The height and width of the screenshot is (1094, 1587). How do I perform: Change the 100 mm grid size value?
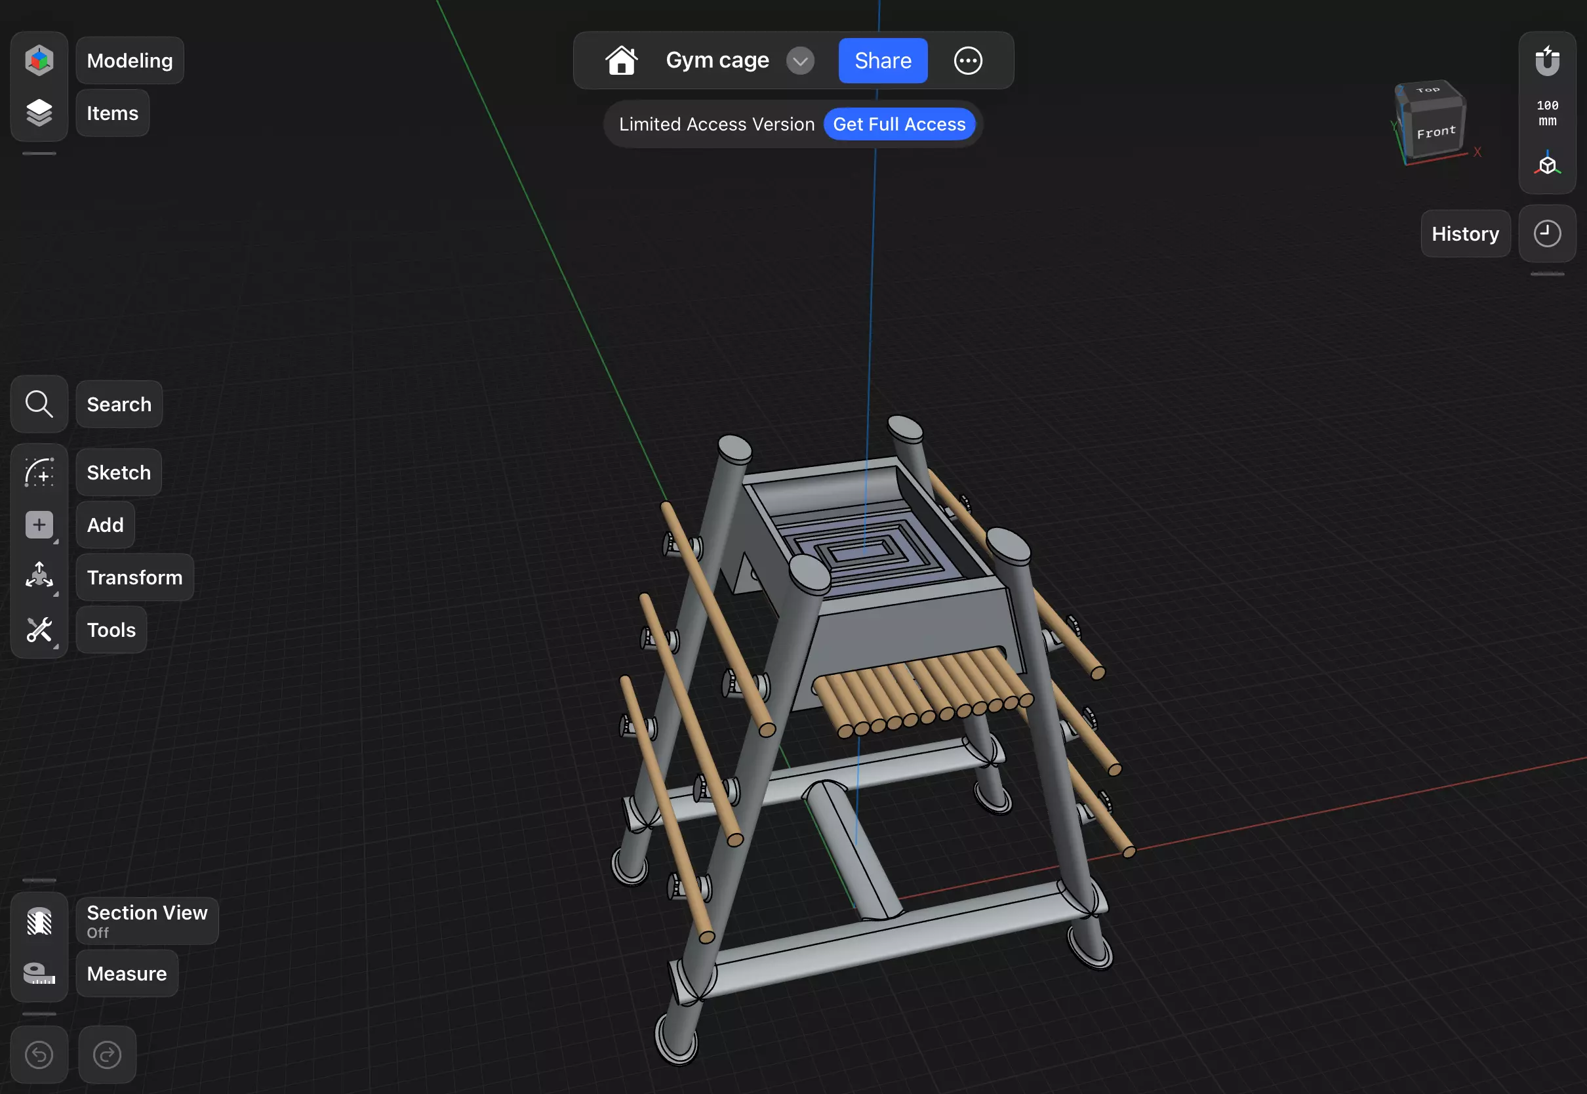click(x=1547, y=113)
